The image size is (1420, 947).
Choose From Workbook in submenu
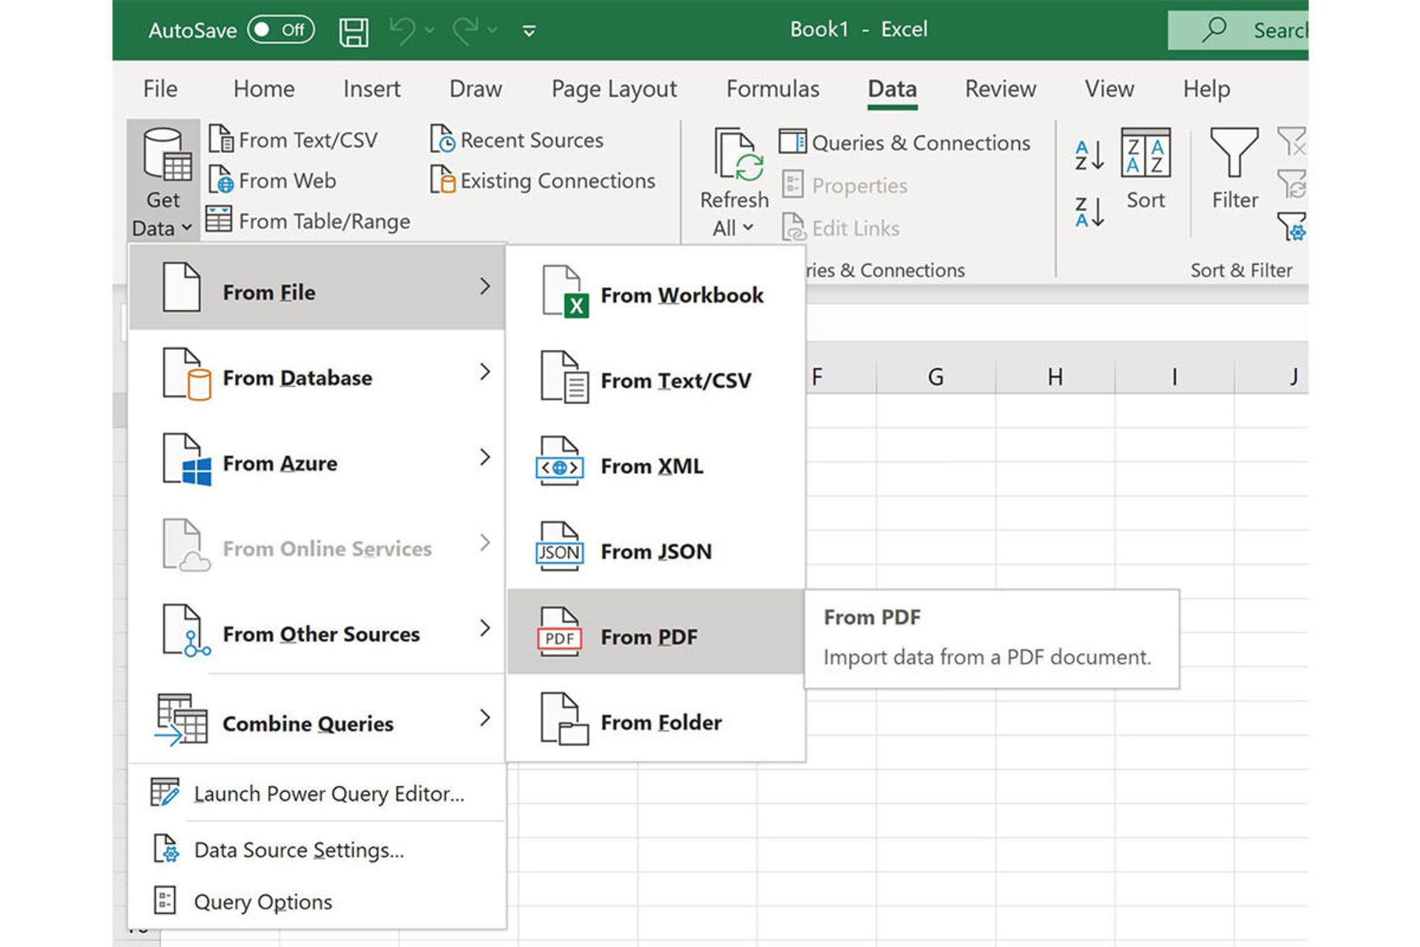(656, 291)
